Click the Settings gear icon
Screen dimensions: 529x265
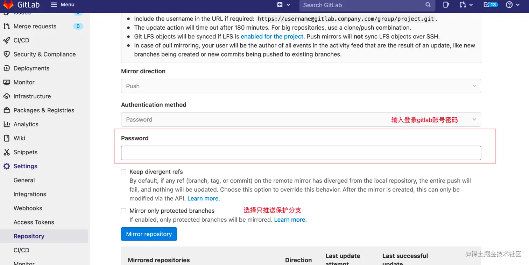6,166
